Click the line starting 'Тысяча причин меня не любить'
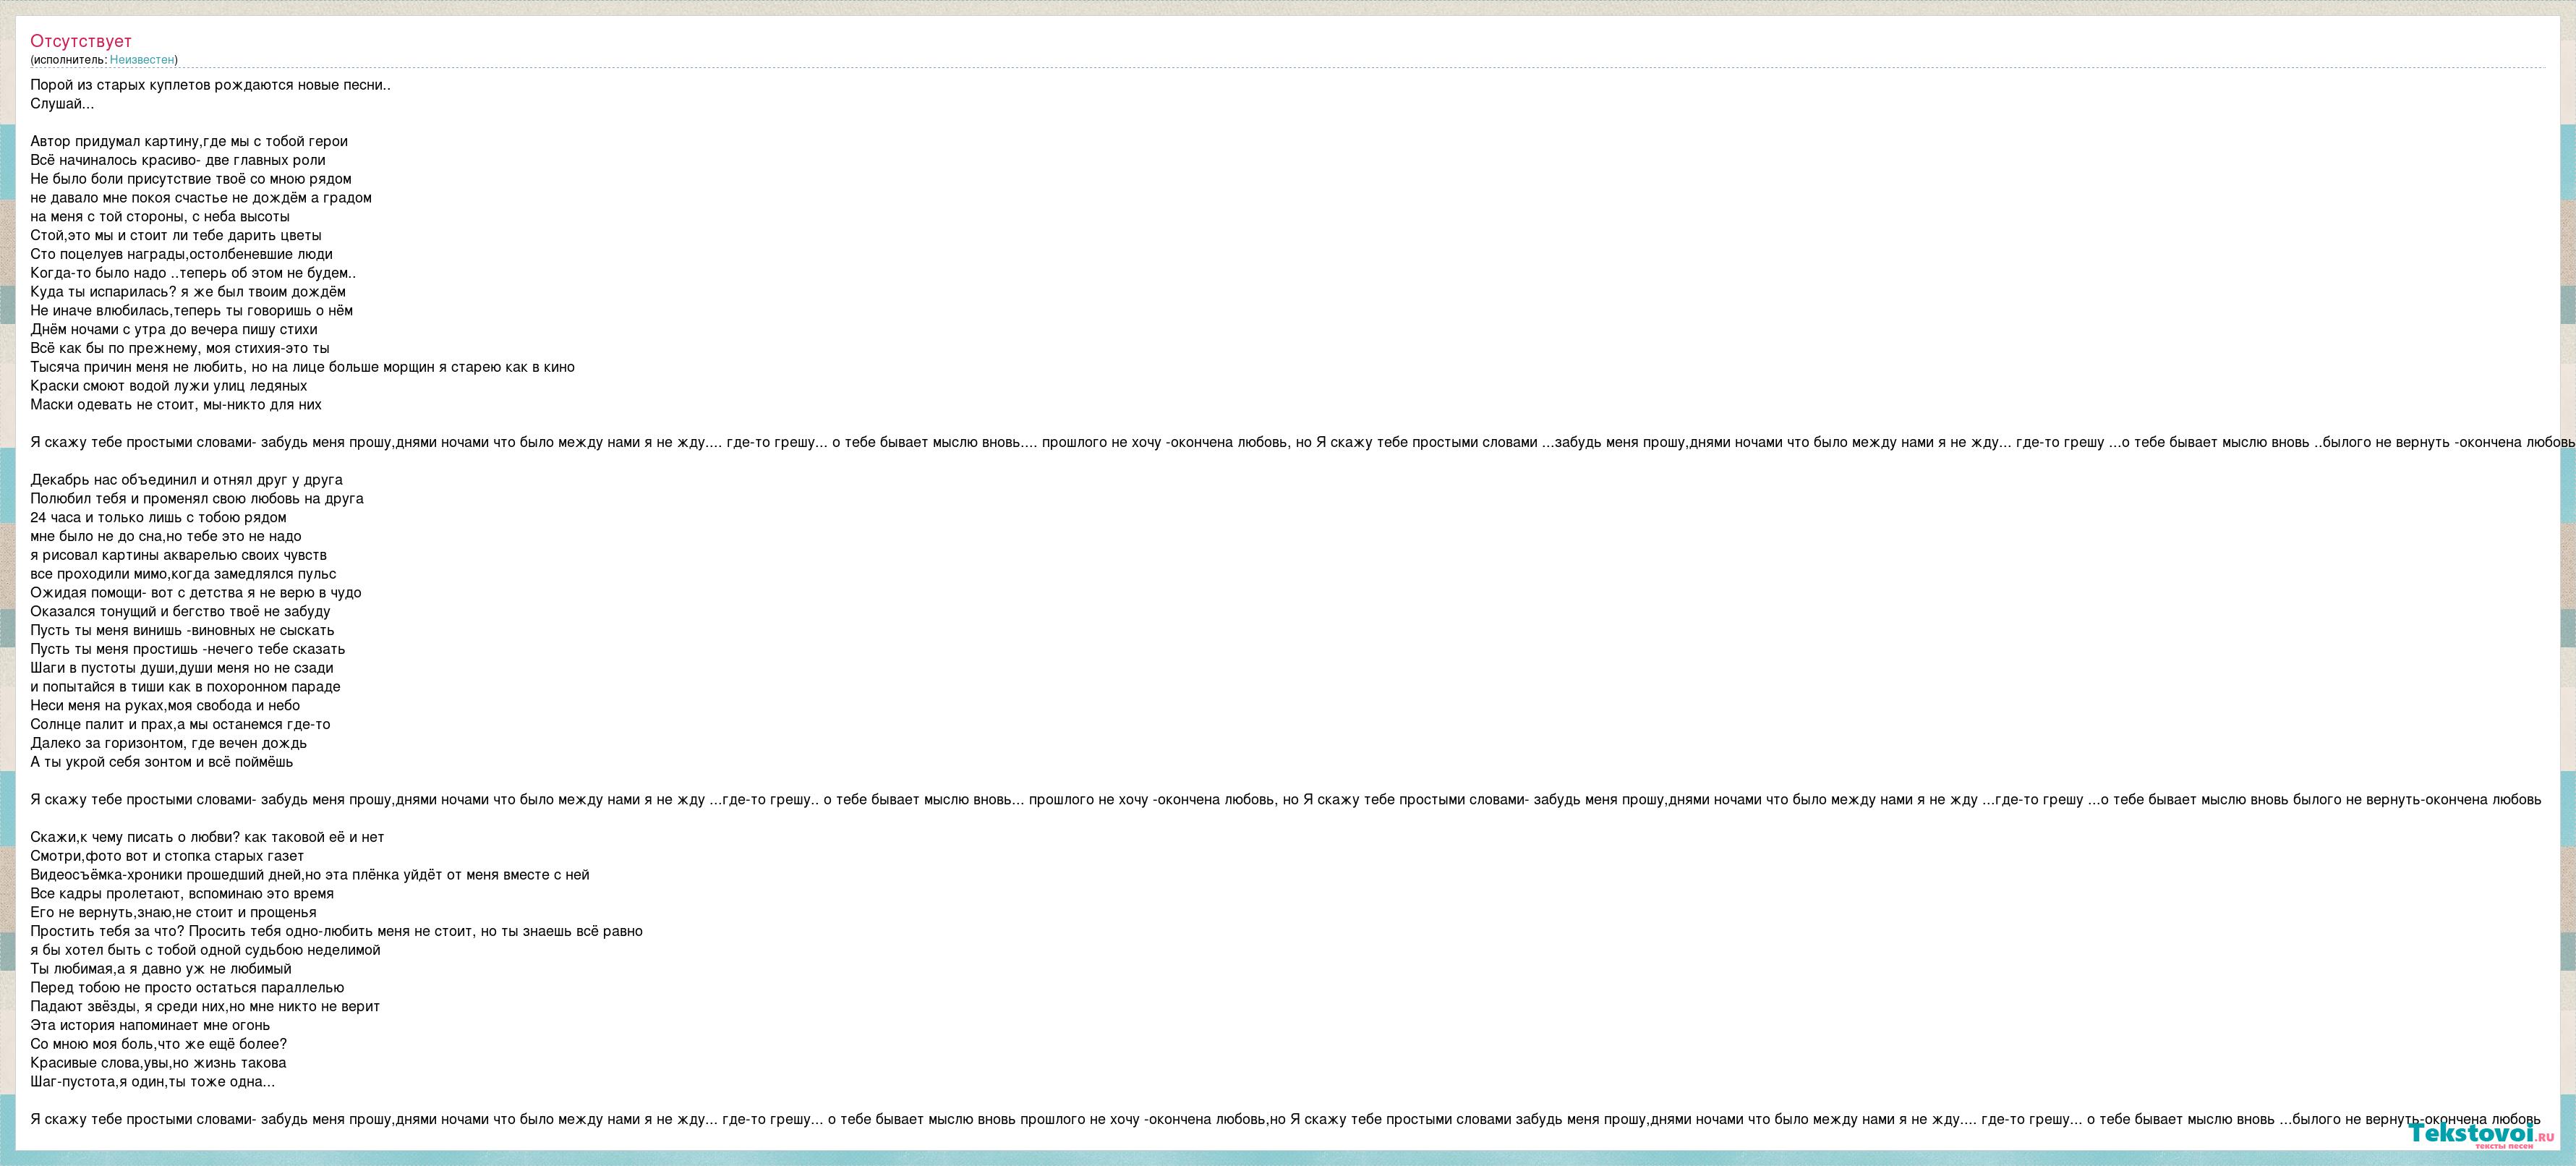The width and height of the screenshot is (2576, 1166). pyautogui.click(x=302, y=367)
